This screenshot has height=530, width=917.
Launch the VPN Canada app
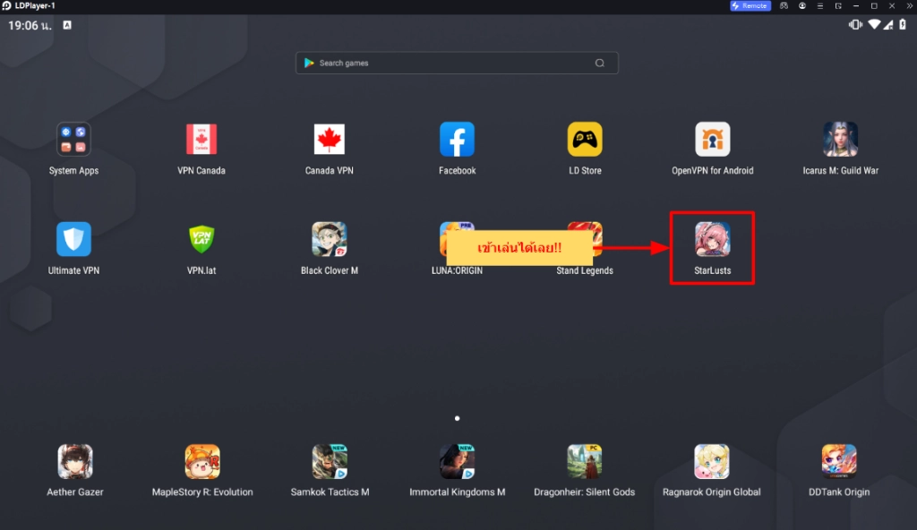tap(201, 140)
